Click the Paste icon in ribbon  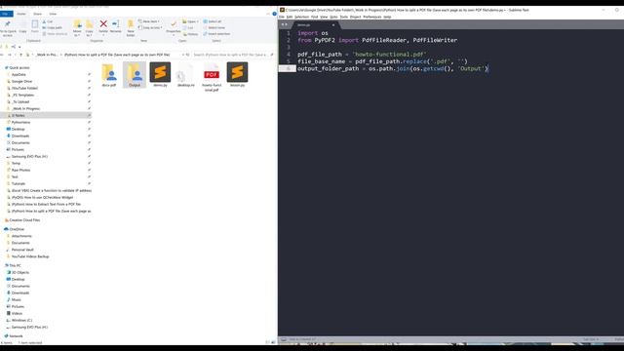pos(35,26)
